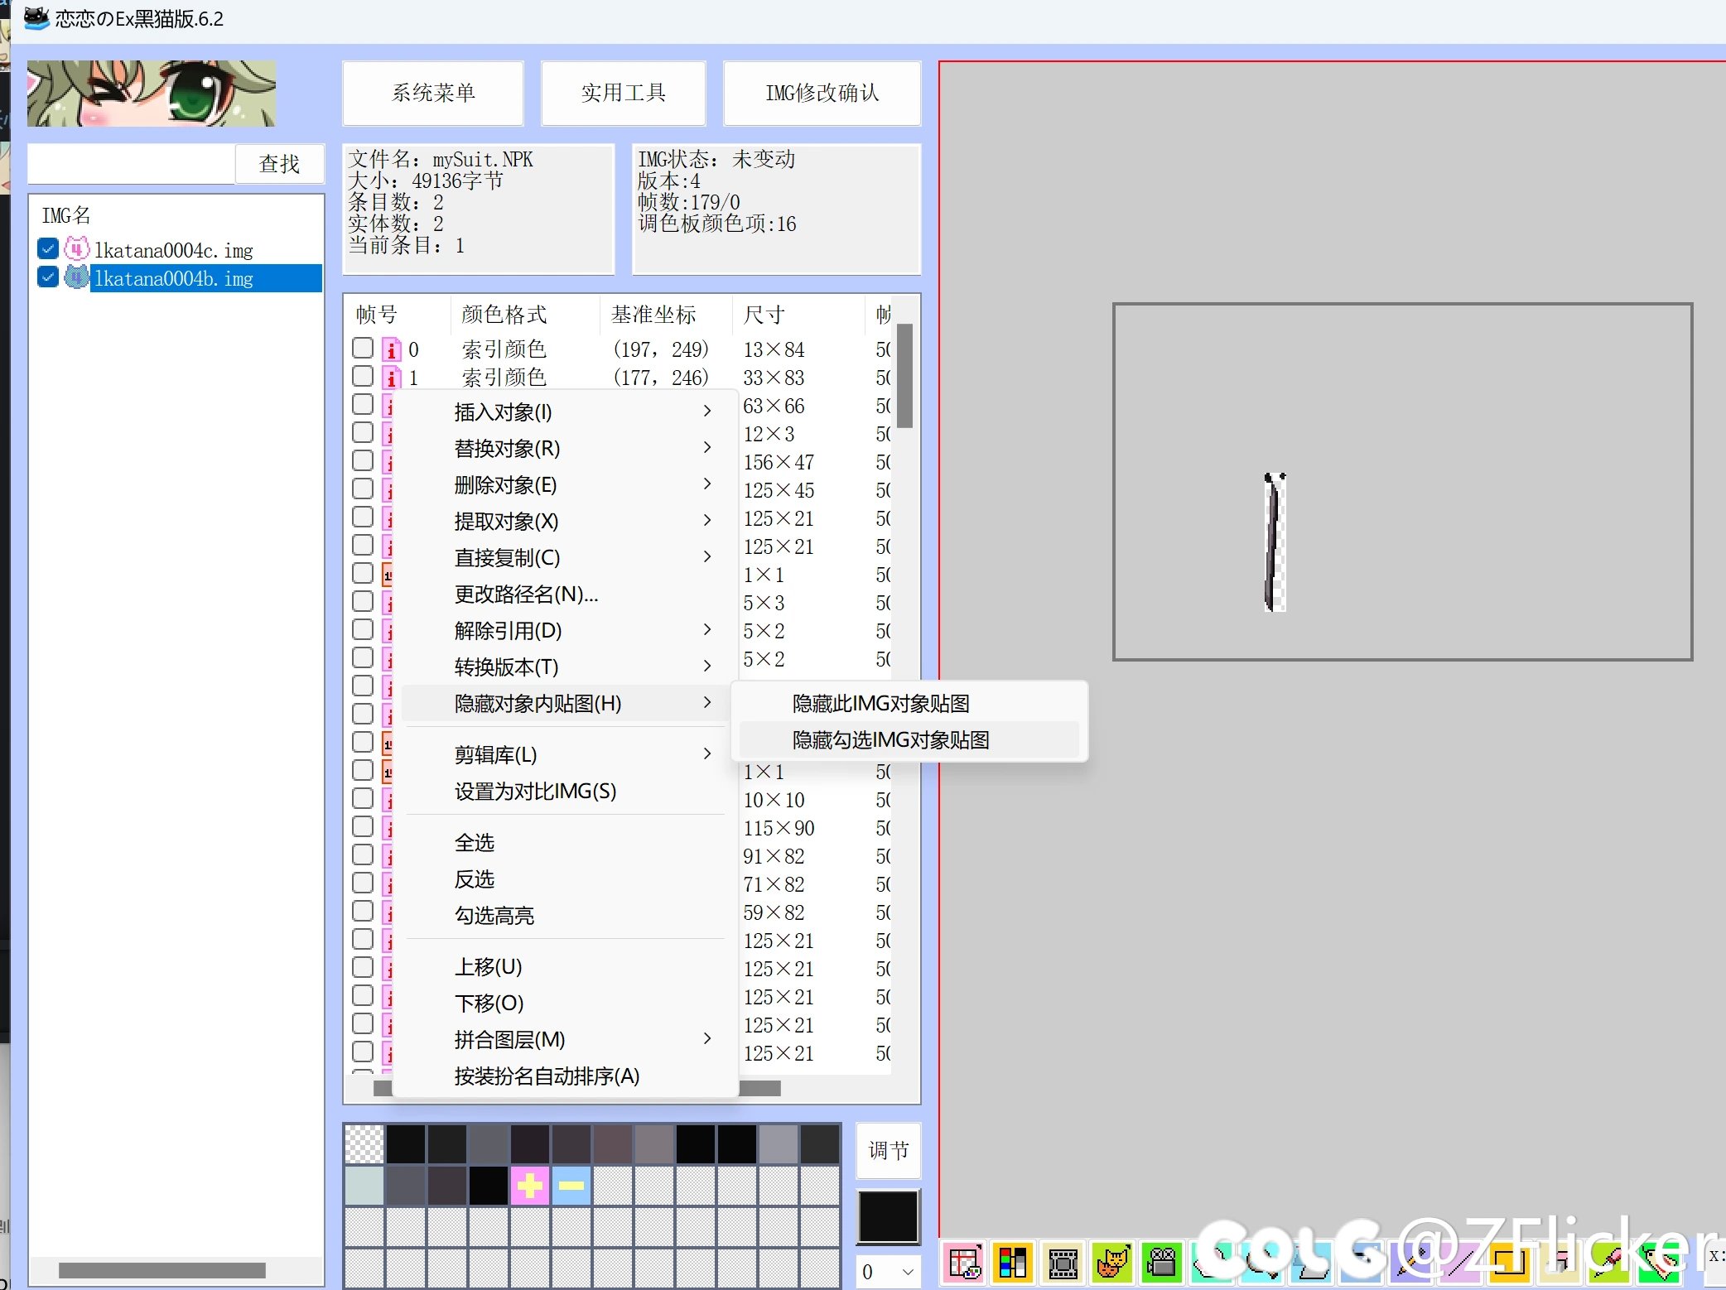Expand the 解除引用(D) submenu
This screenshot has width=1726, height=1290.
[565, 630]
